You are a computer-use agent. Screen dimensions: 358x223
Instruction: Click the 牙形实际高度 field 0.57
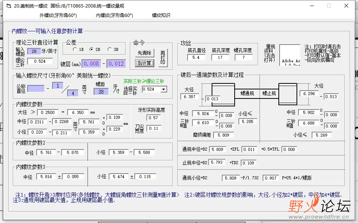153,118
